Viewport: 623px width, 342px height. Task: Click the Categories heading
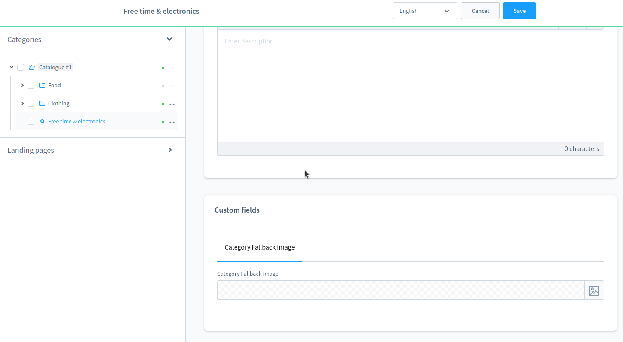point(25,40)
